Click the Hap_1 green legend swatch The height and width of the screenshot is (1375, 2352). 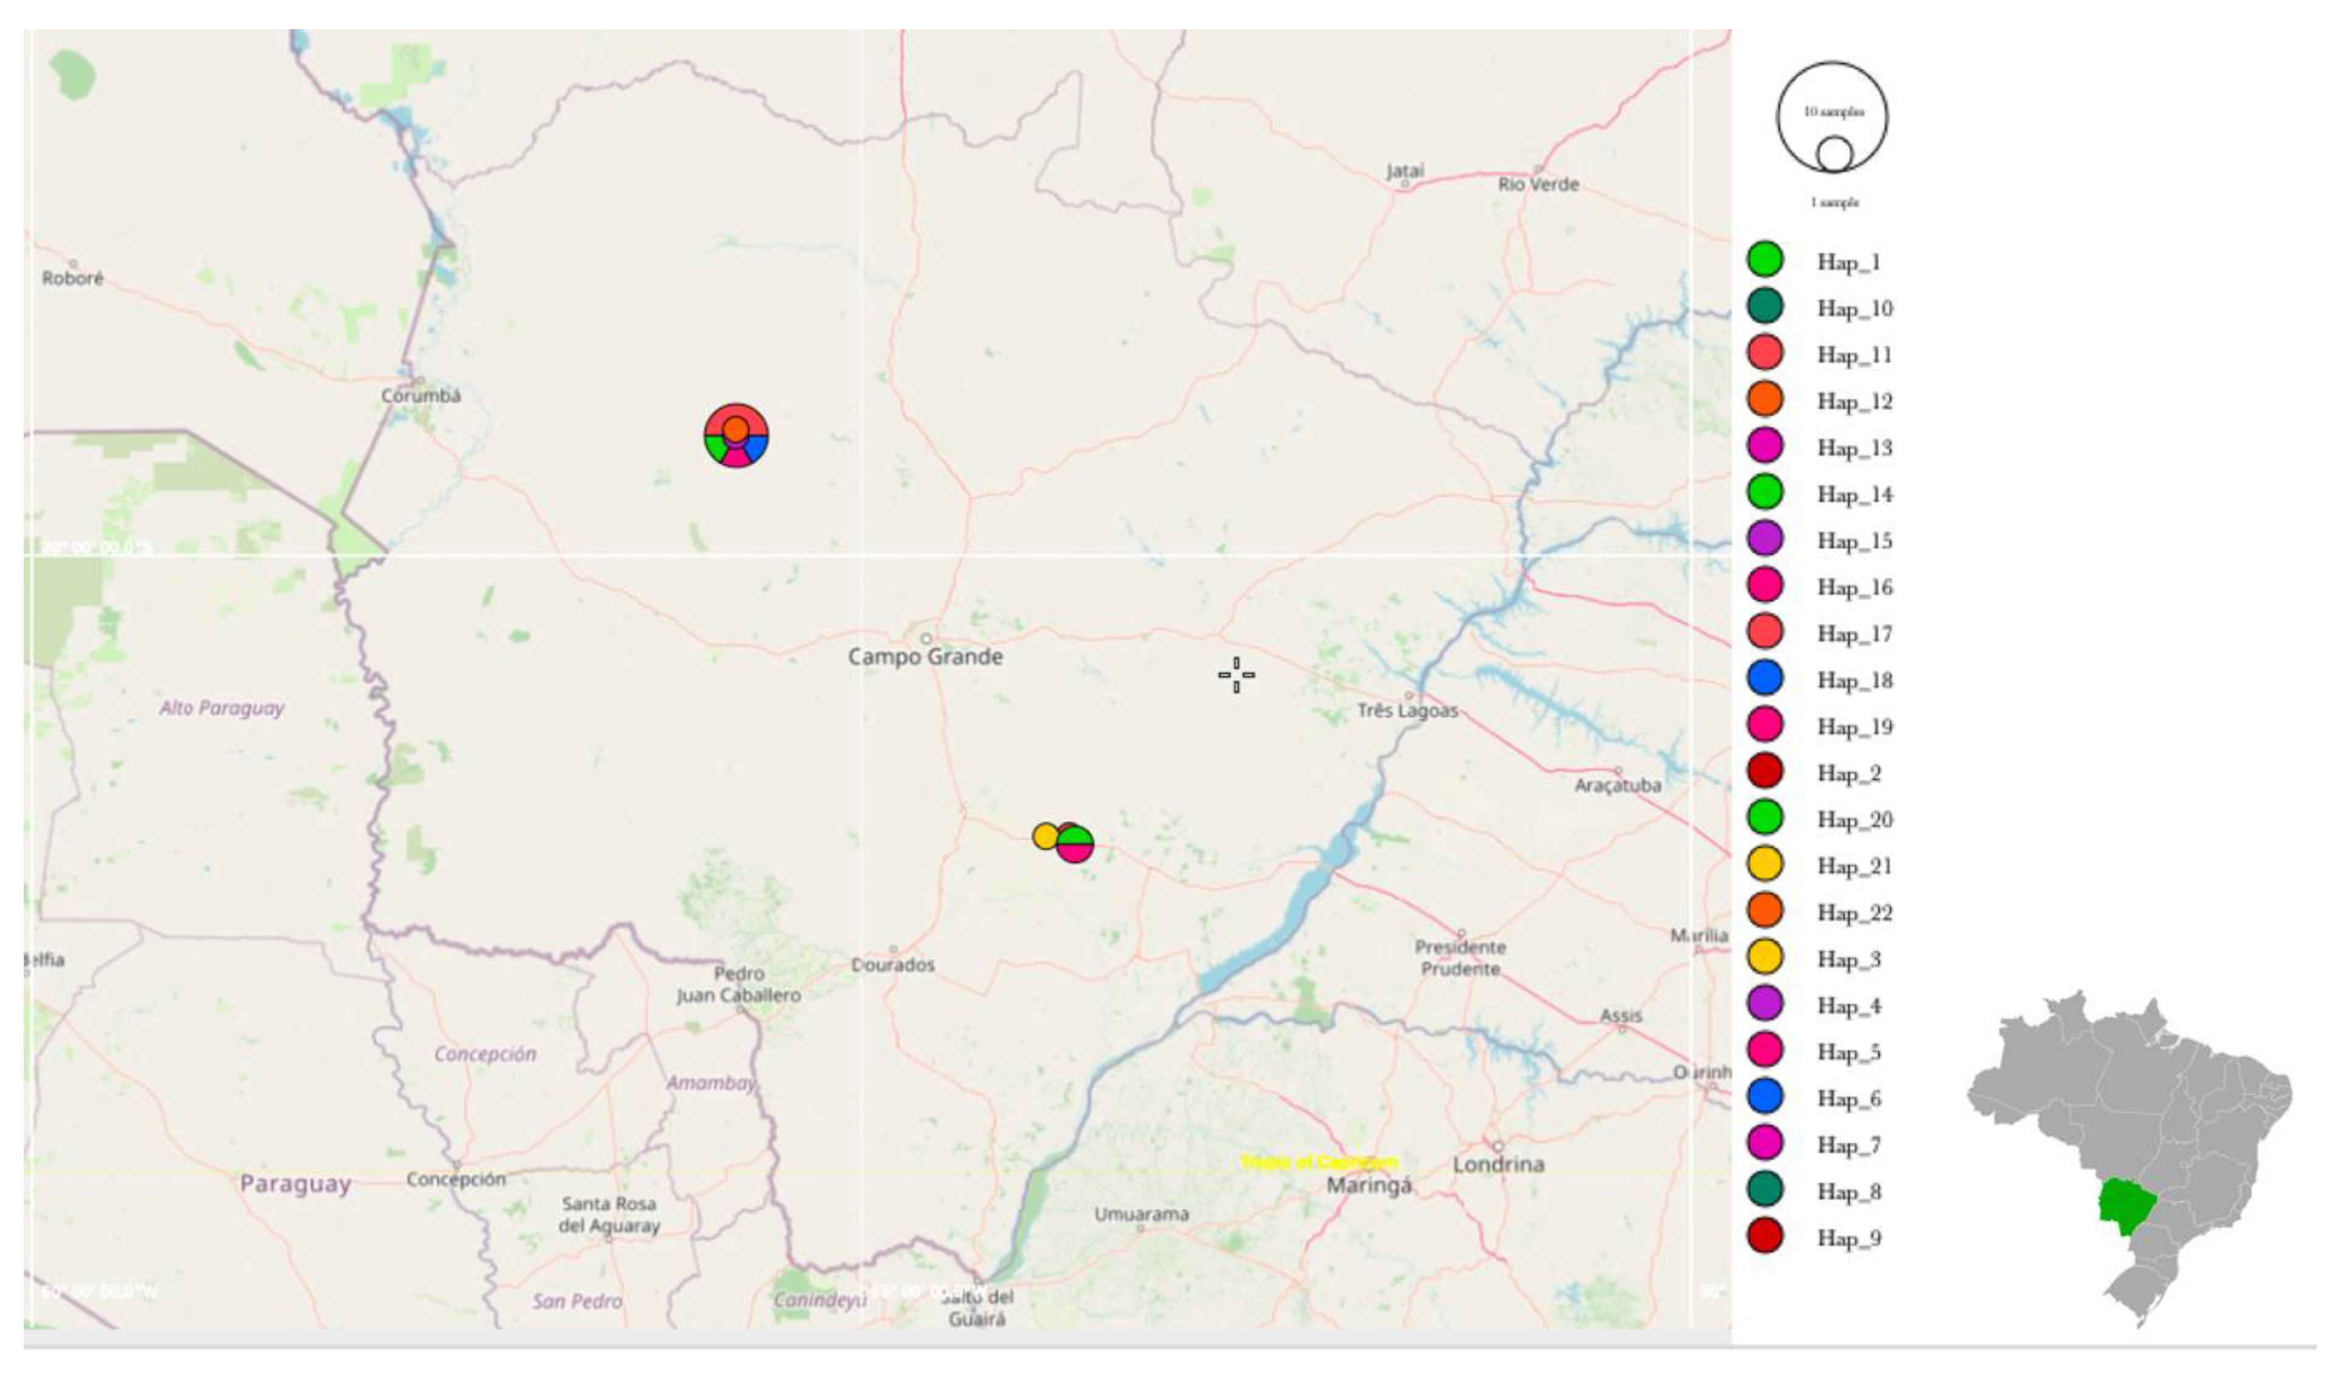pos(1765,259)
